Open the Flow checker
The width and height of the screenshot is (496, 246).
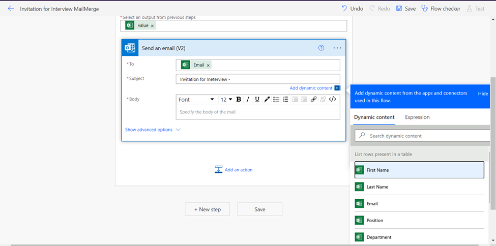pyautogui.click(x=441, y=9)
